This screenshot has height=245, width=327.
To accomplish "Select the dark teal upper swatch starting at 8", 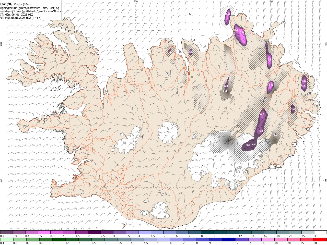I will [x=207, y=232].
